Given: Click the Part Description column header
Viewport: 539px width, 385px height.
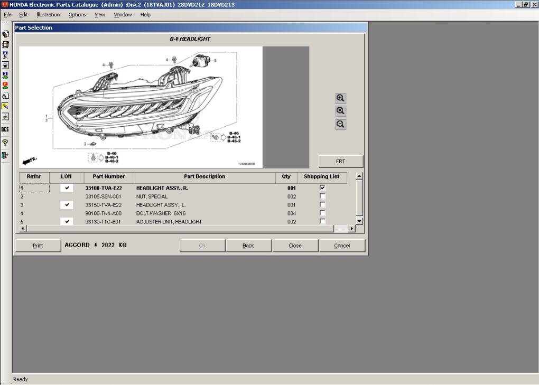Looking at the screenshot, I should tap(205, 176).
